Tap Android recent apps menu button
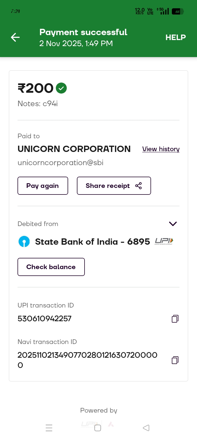 49,428
